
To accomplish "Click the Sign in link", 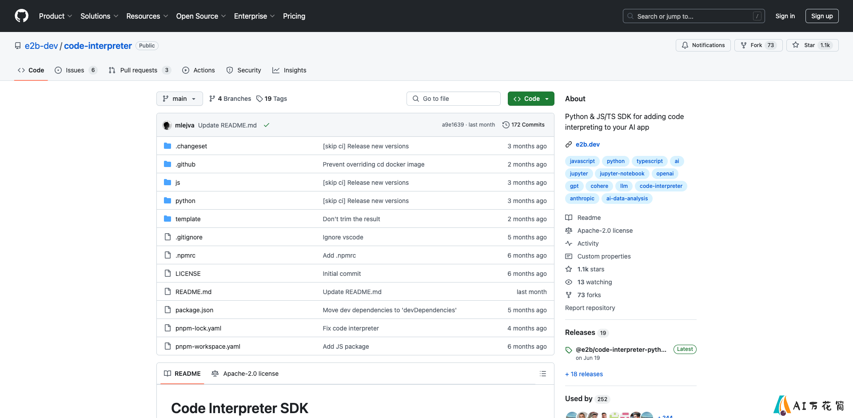I will [x=785, y=16].
